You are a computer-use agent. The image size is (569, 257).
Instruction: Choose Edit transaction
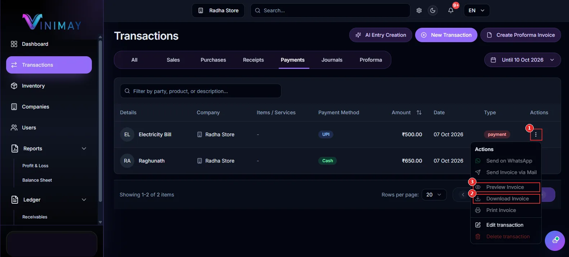pyautogui.click(x=506, y=225)
